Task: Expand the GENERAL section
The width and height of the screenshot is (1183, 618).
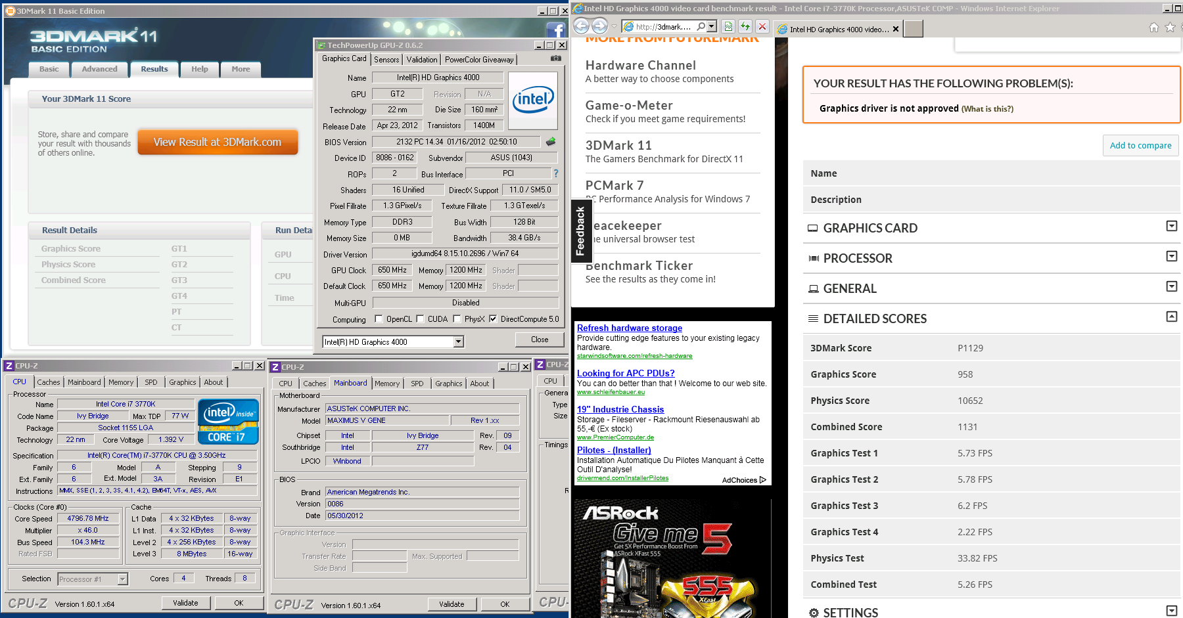Action: point(1171,287)
